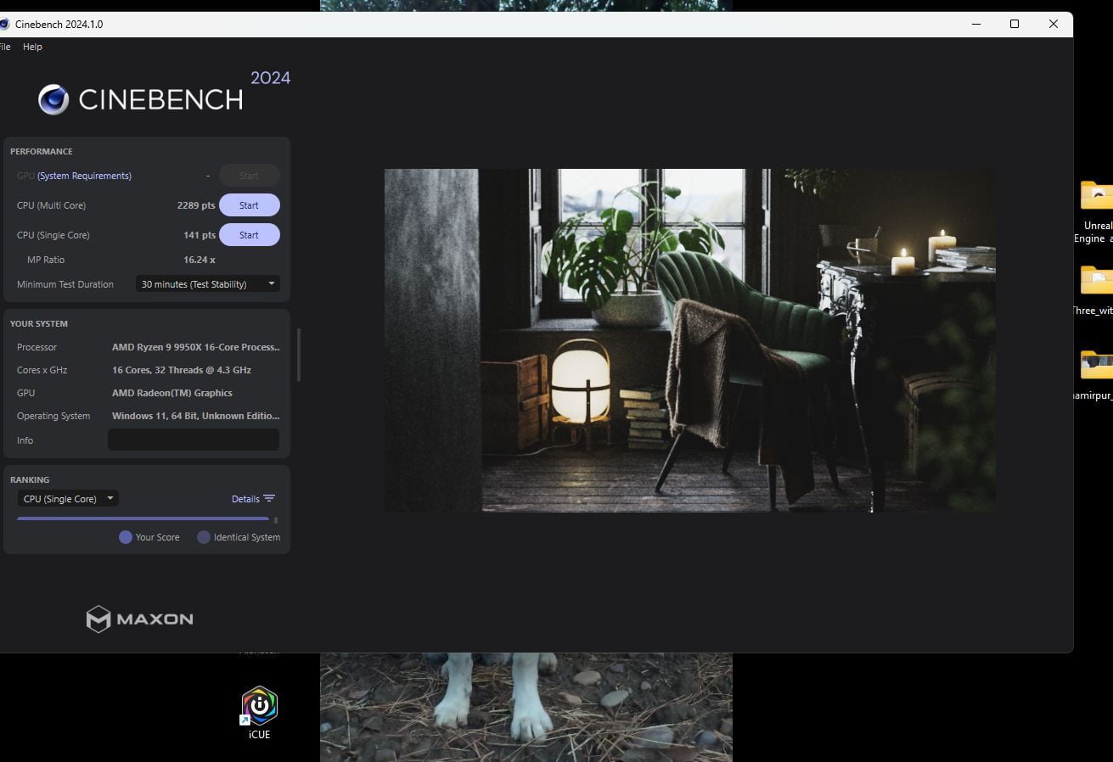Click the Cinebench title bar app icon

pyautogui.click(x=4, y=24)
